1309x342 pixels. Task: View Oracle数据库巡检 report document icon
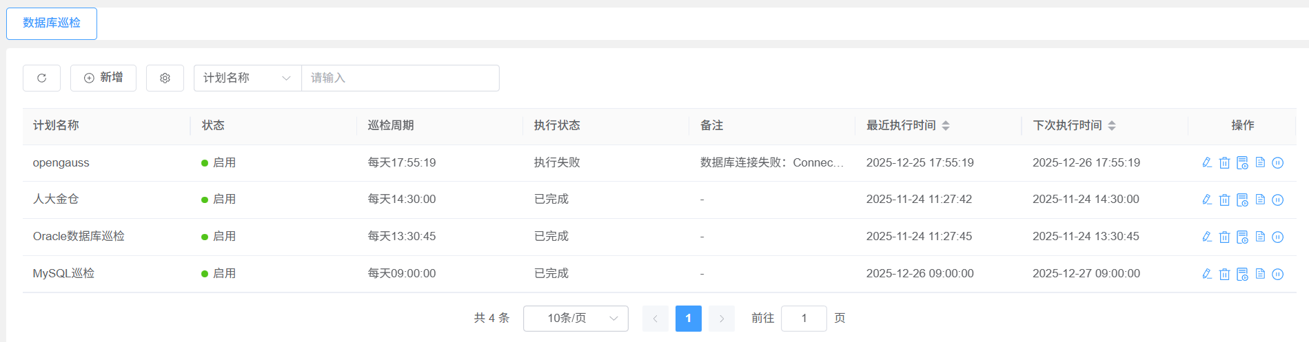pos(1260,237)
